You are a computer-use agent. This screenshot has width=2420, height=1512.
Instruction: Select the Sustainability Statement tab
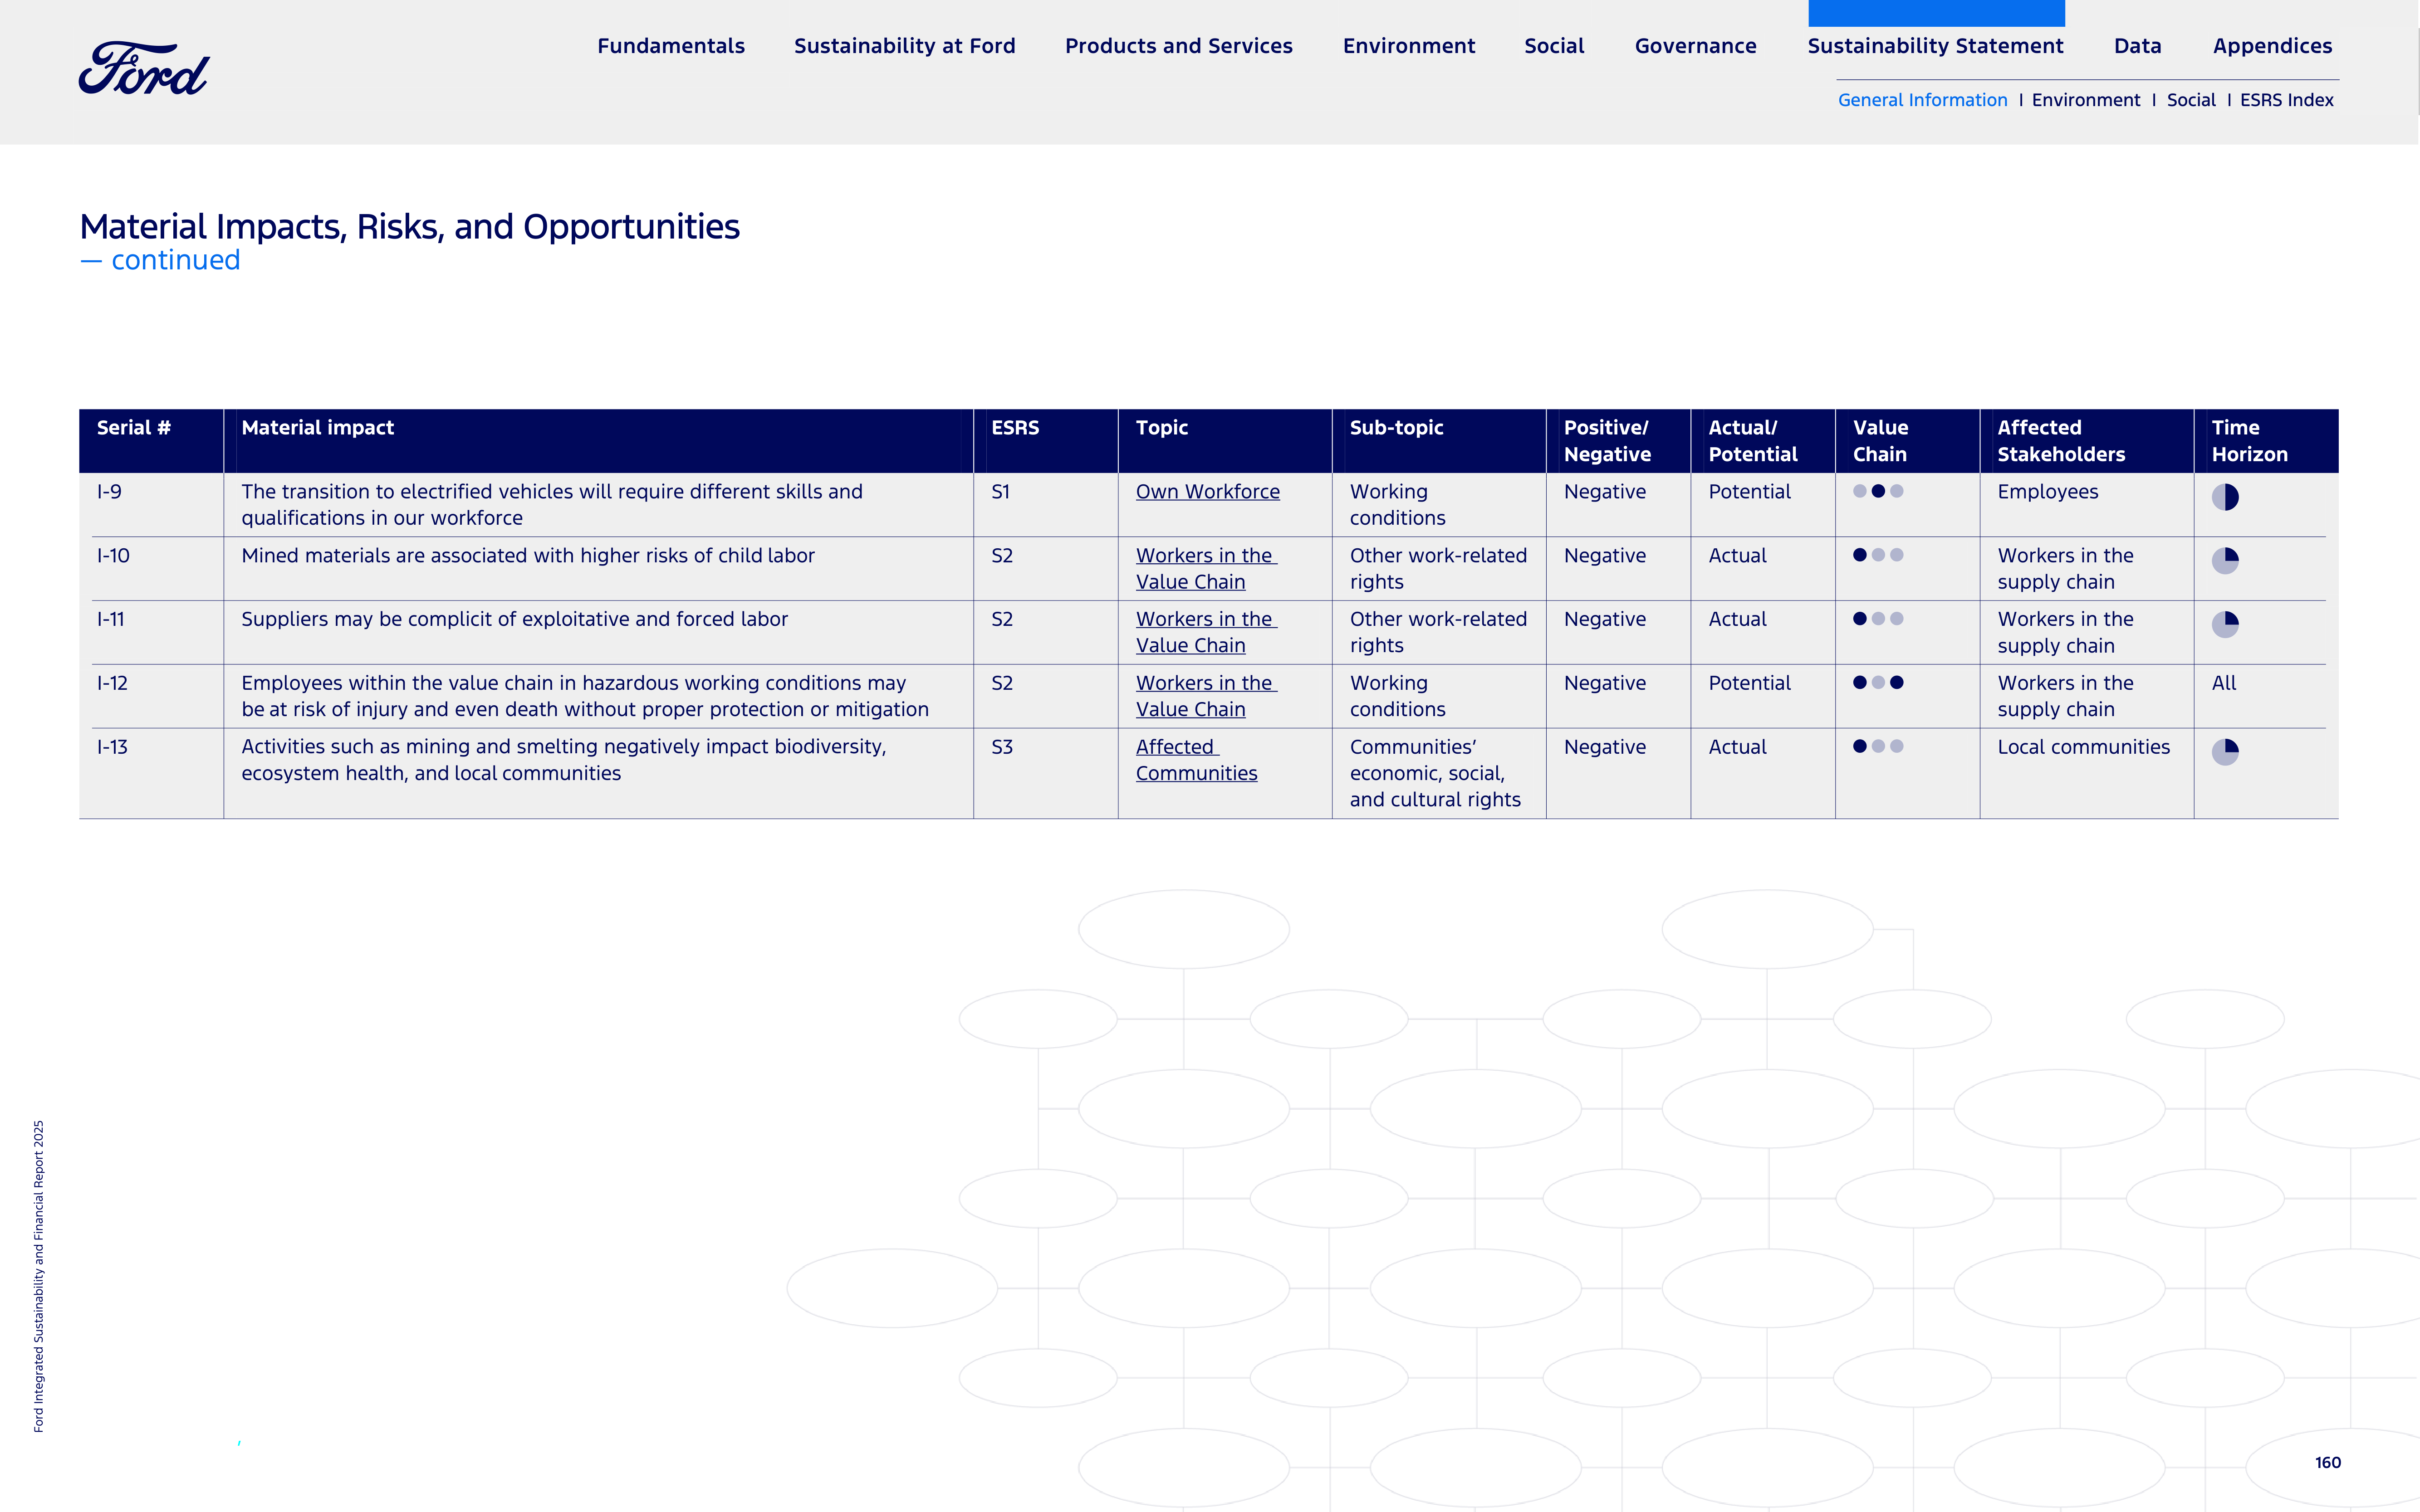(1935, 46)
